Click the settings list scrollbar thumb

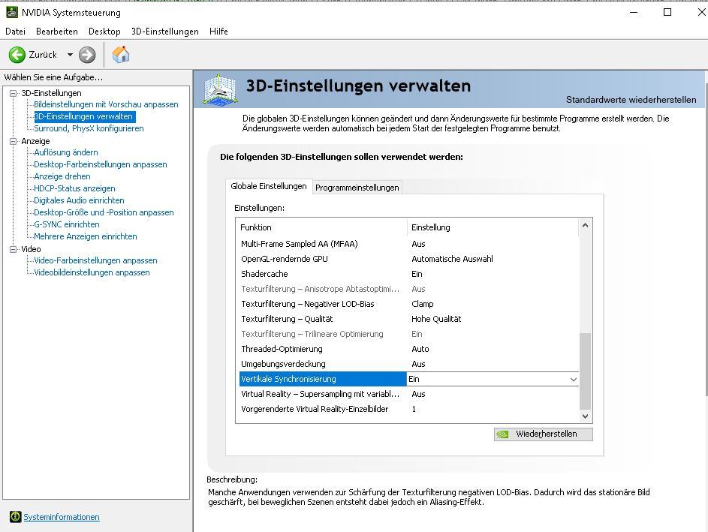[x=585, y=371]
